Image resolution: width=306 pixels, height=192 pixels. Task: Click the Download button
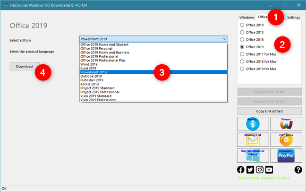coord(25,67)
